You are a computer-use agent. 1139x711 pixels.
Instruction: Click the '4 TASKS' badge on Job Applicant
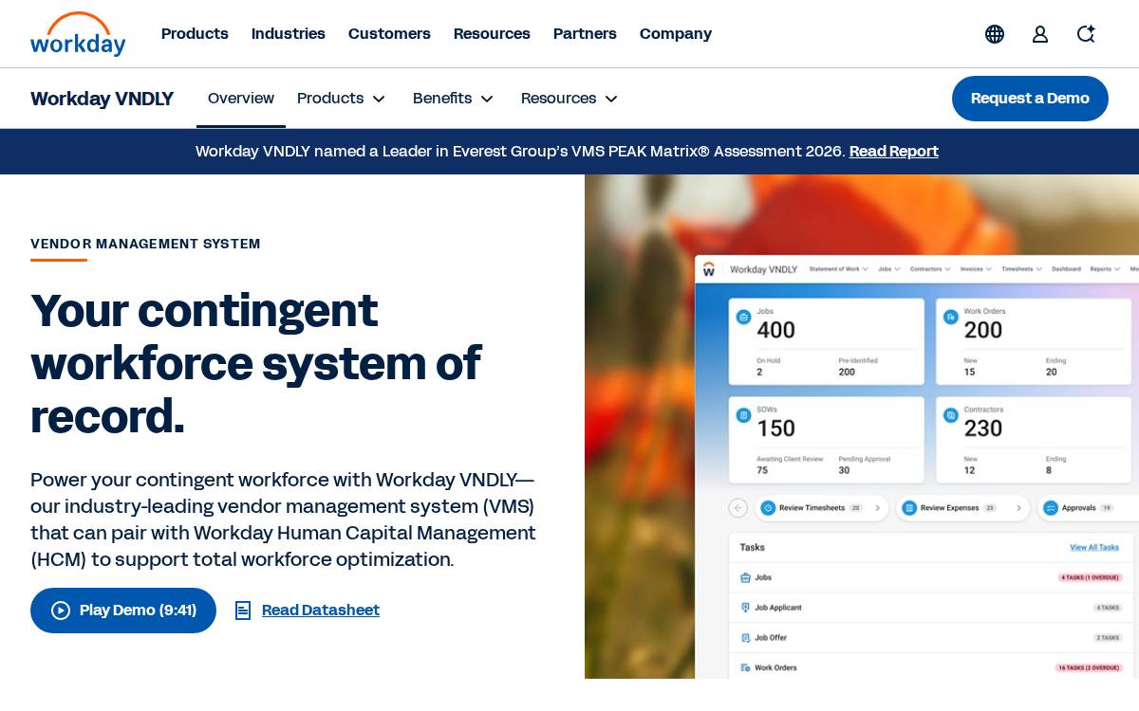click(1108, 608)
